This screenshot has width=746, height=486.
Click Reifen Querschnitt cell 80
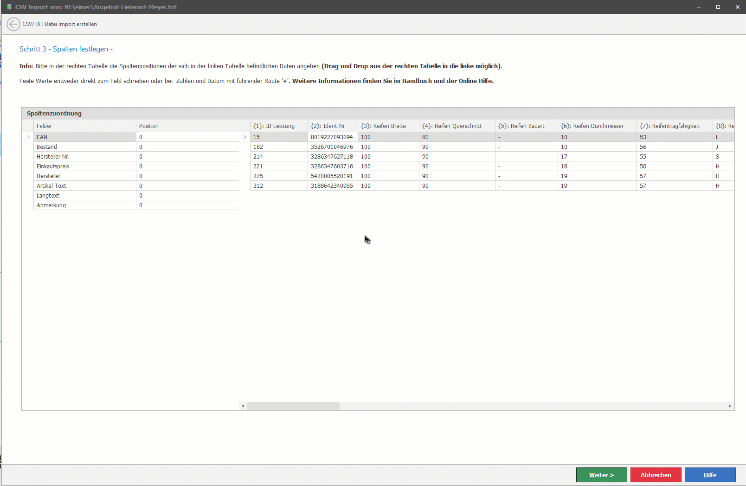(457, 137)
